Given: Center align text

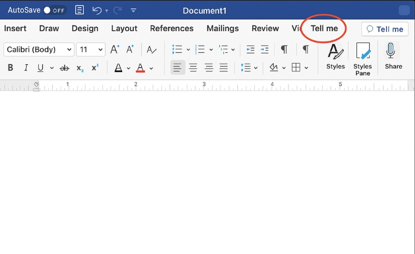Looking at the screenshot, I should (193, 67).
